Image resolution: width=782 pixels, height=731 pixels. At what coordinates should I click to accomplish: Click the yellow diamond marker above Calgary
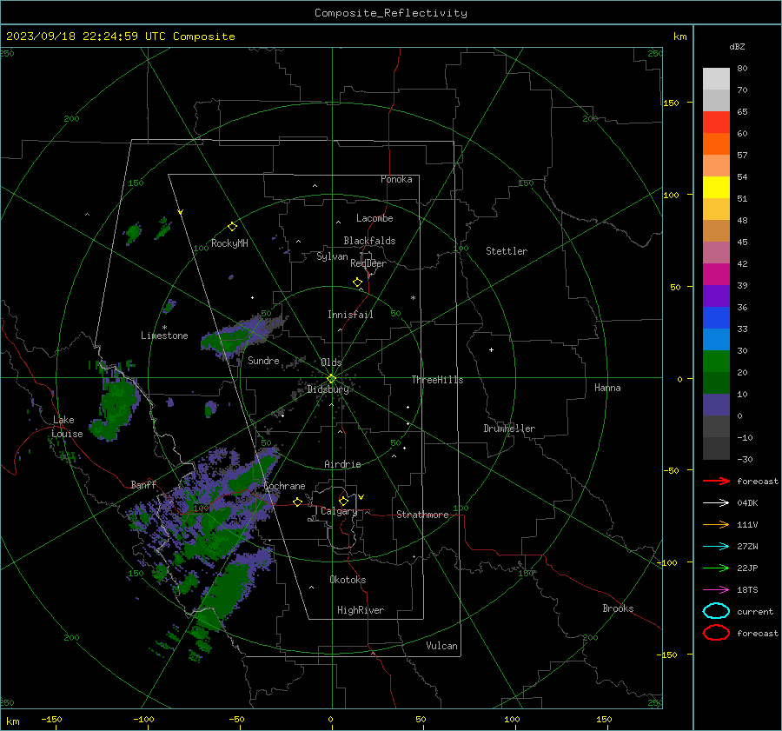pyautogui.click(x=343, y=501)
